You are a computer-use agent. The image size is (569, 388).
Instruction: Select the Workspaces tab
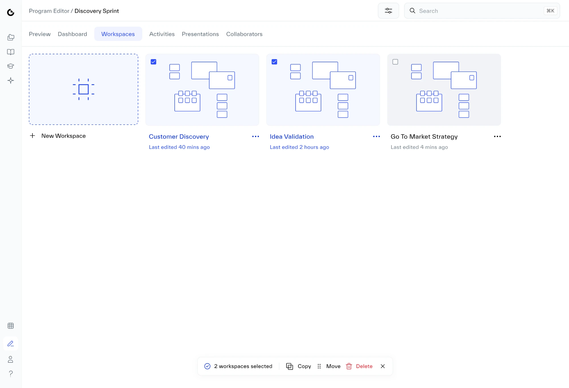pyautogui.click(x=118, y=34)
